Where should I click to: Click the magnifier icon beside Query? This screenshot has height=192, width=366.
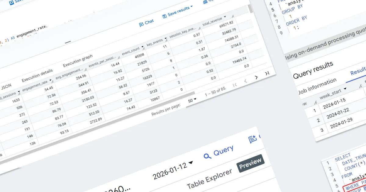tap(207, 156)
